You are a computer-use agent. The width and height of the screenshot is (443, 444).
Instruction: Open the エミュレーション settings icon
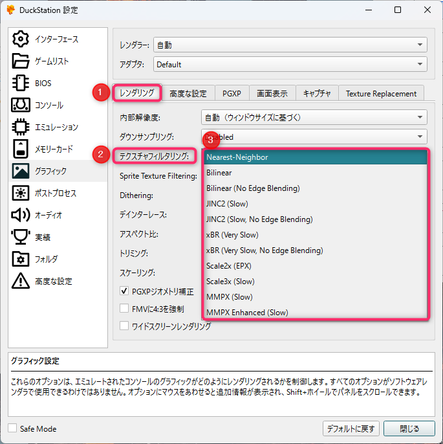(21, 128)
